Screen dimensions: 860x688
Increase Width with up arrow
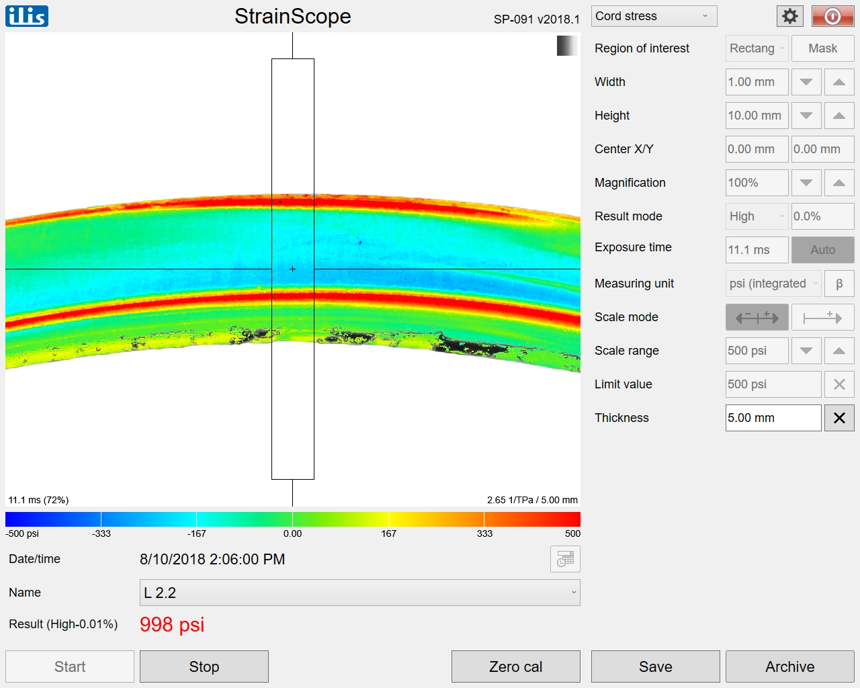[x=839, y=82]
